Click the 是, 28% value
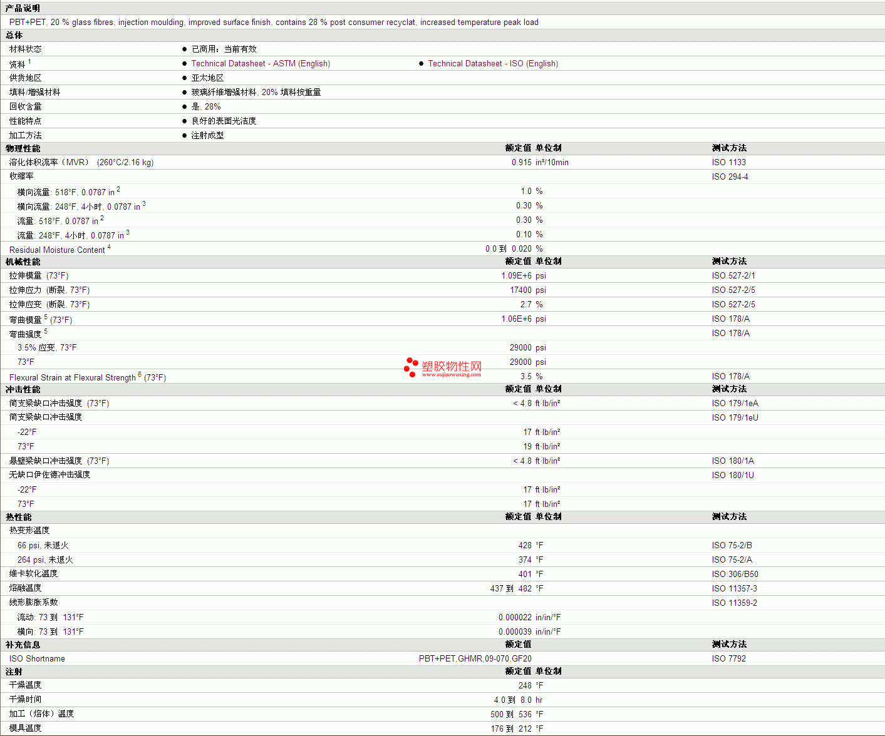This screenshot has height=736, width=885. (206, 106)
